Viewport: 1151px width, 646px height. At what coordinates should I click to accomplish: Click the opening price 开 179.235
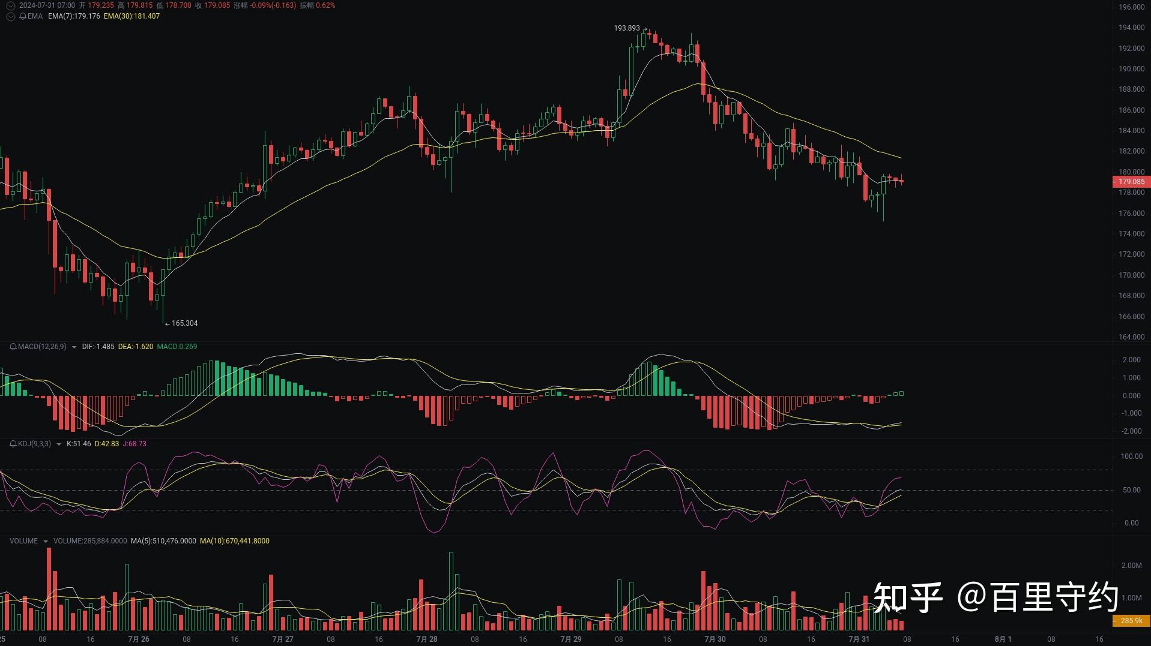[97, 5]
